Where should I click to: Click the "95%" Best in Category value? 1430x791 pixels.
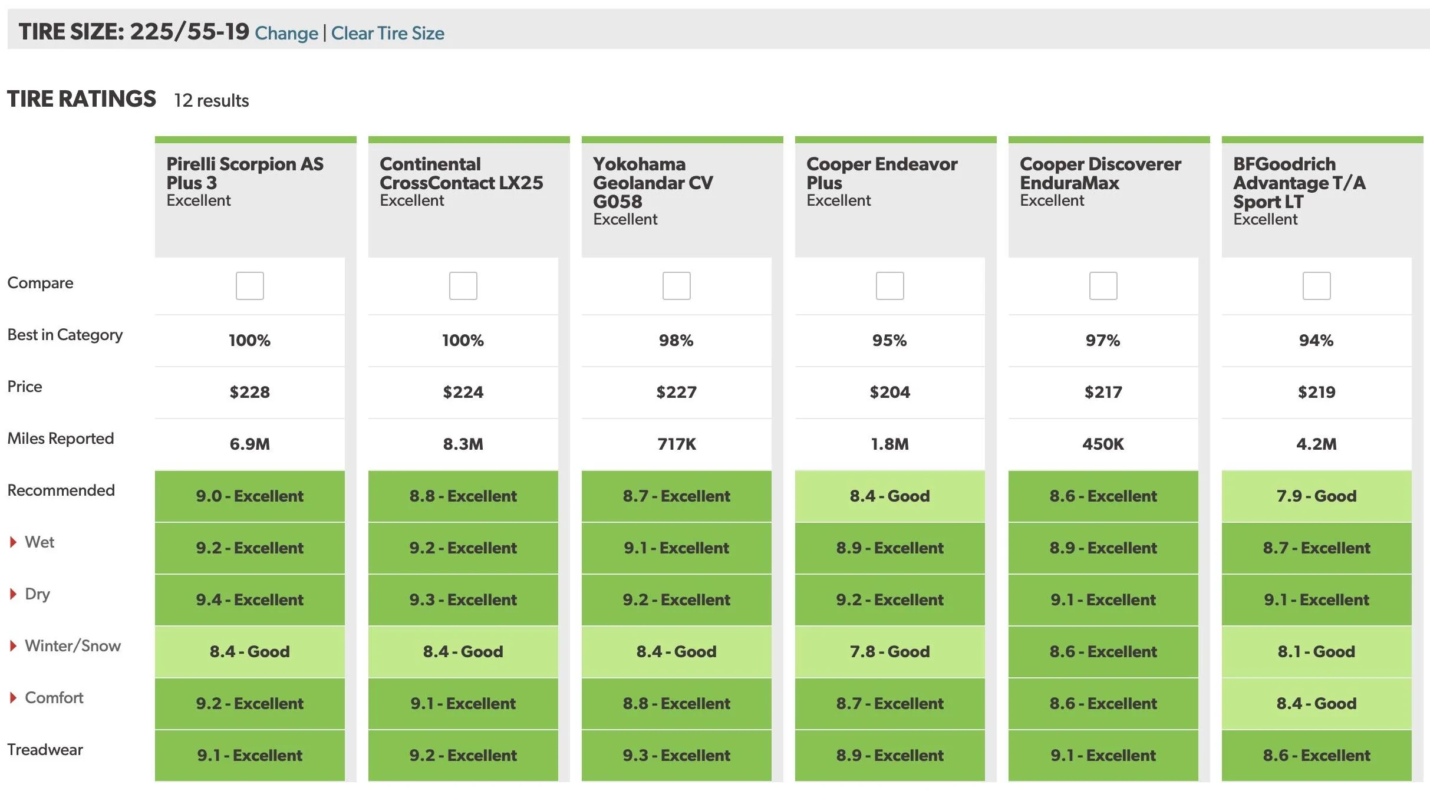coord(890,340)
